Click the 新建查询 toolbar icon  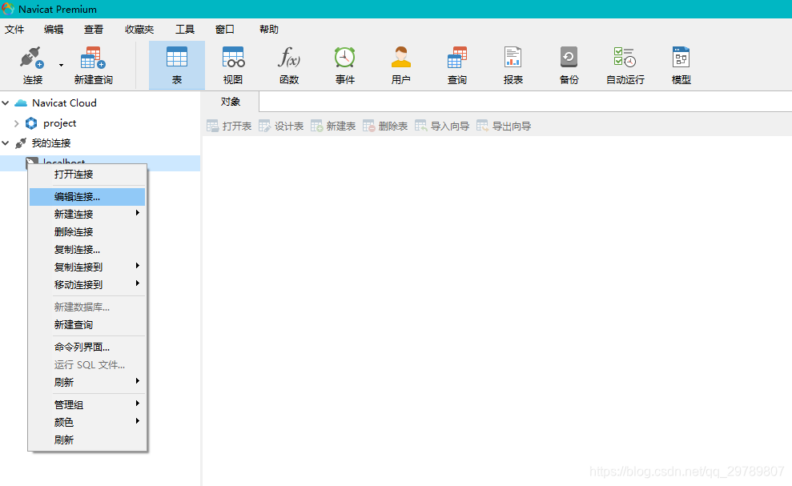click(93, 58)
